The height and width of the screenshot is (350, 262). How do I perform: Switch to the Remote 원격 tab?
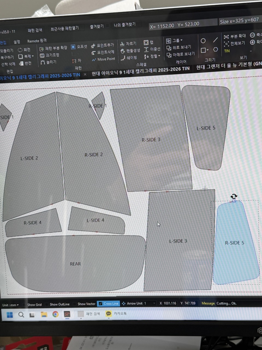point(37,41)
